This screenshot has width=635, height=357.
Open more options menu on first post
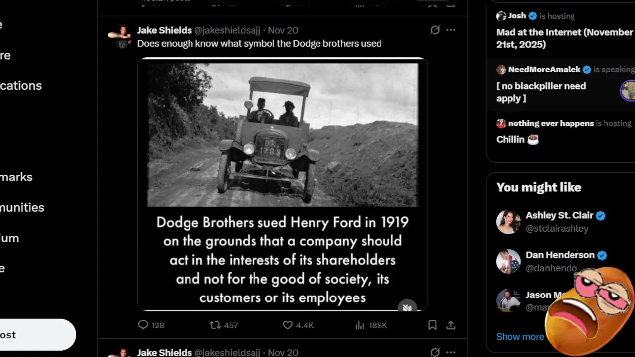tap(451, 30)
